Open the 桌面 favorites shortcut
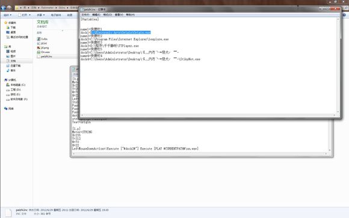Viewport: 349px width, 218px height. (x=11, y=32)
